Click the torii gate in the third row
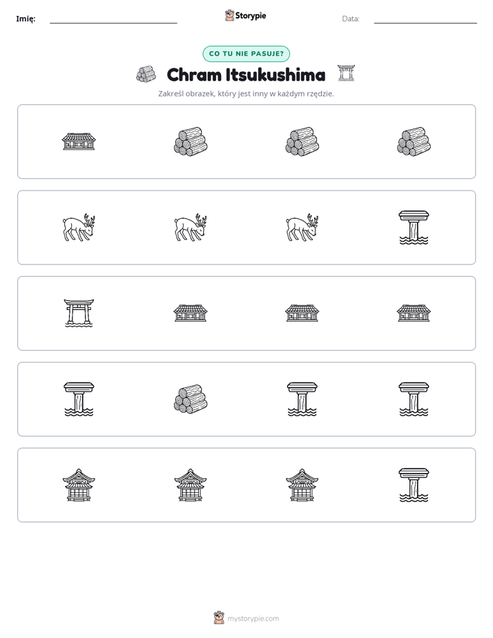The image size is (493, 638). (x=79, y=313)
